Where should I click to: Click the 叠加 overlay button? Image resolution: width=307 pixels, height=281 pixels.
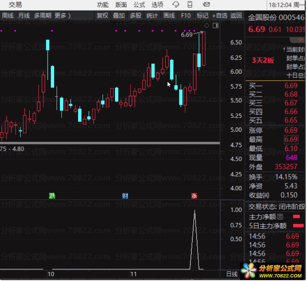pos(119,15)
